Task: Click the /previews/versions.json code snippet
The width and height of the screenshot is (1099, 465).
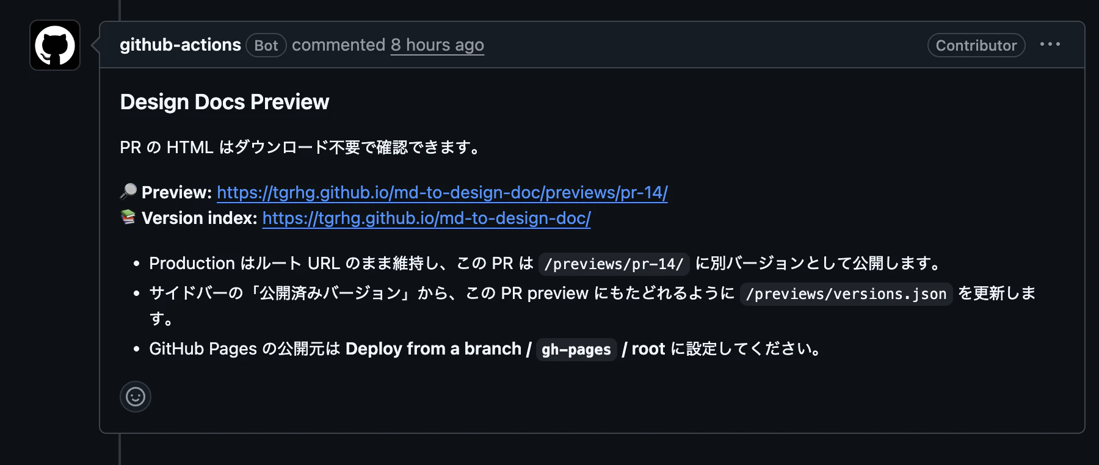Action: point(846,294)
